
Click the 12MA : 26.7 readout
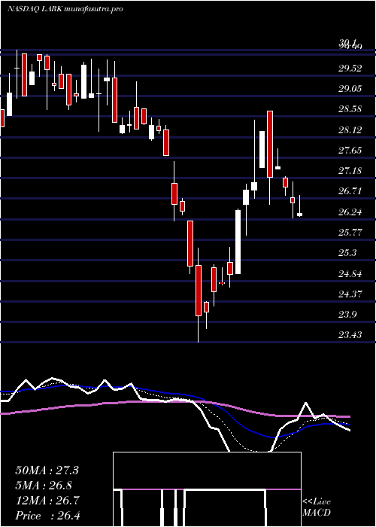47,501
